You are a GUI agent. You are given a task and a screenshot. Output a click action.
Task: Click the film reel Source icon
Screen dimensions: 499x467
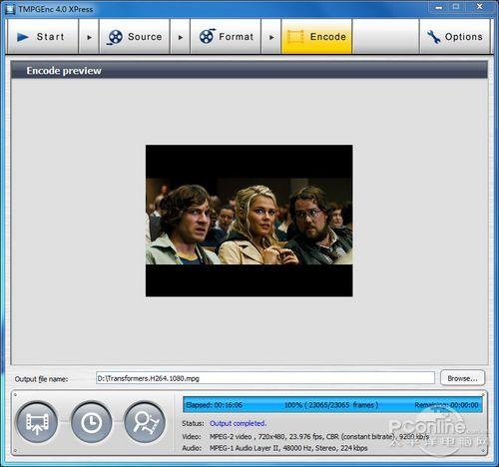coord(115,37)
